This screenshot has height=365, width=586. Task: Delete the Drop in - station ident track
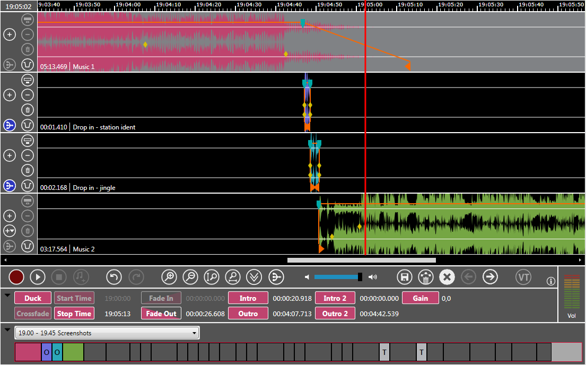click(28, 110)
